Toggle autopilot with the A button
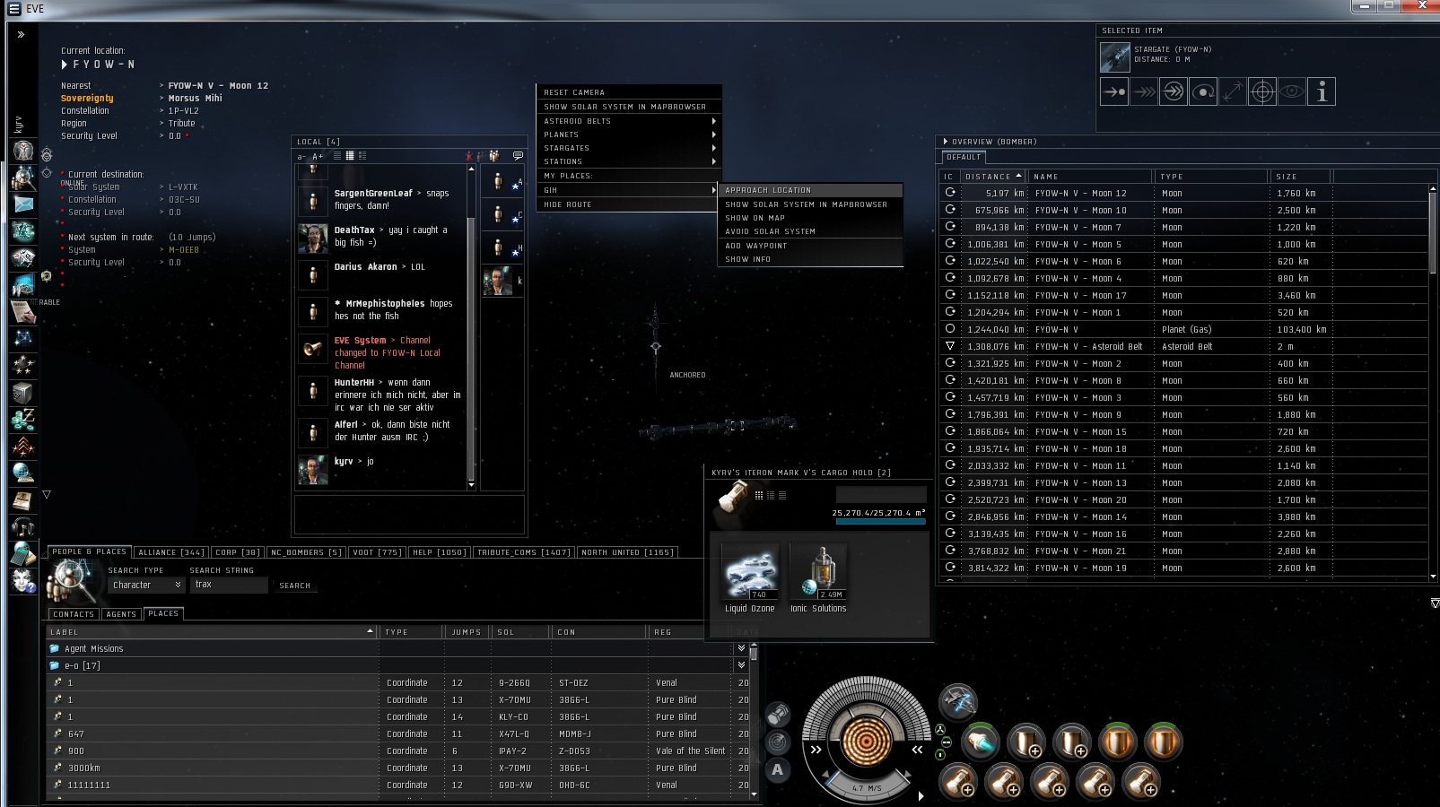This screenshot has width=1440, height=807. coord(778,769)
